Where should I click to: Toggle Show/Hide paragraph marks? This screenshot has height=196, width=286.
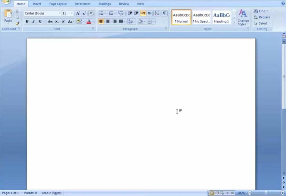(164, 13)
